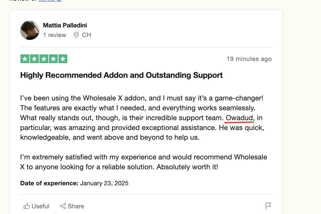Select the first green rating star
The height and width of the screenshot is (214, 321).
[24, 58]
